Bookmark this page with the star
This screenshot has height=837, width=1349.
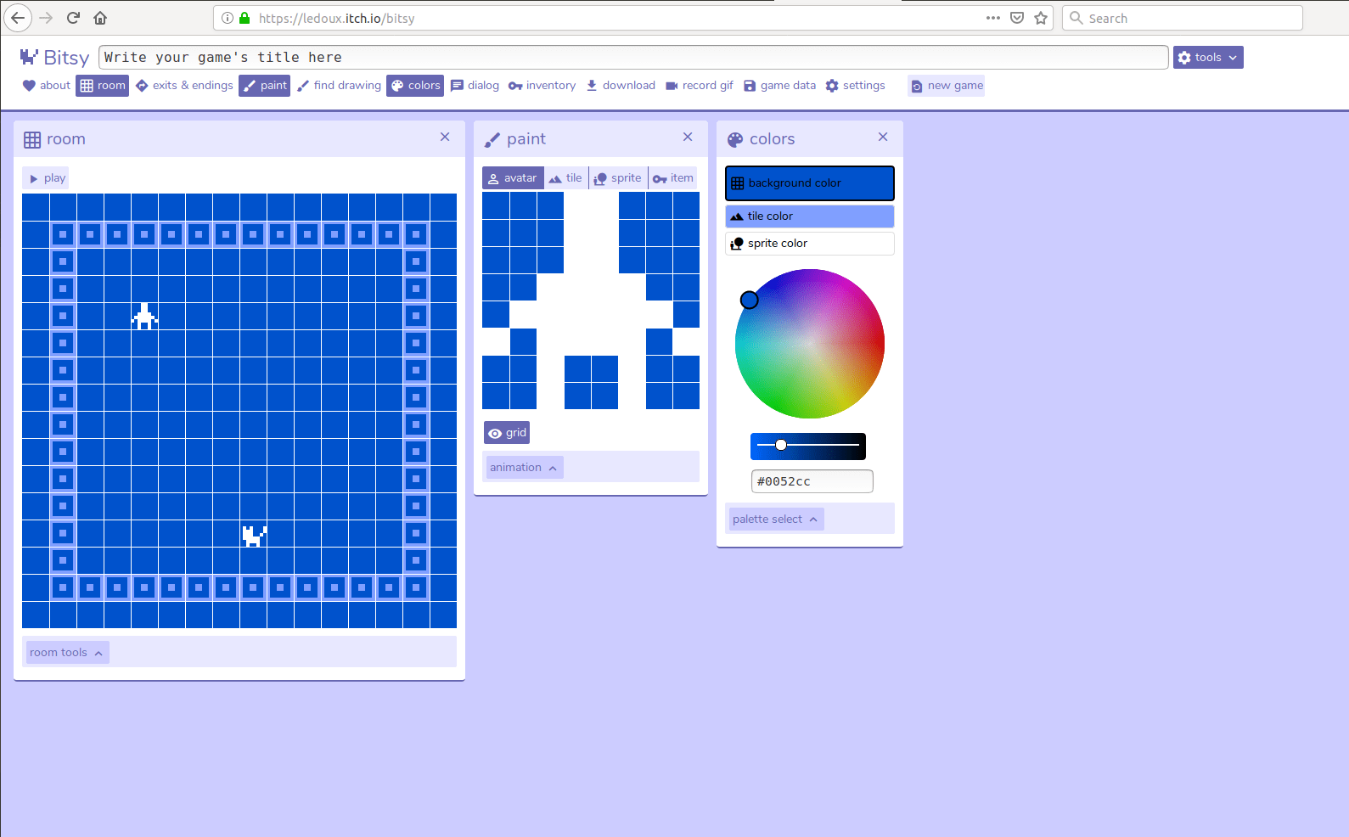1041,18
